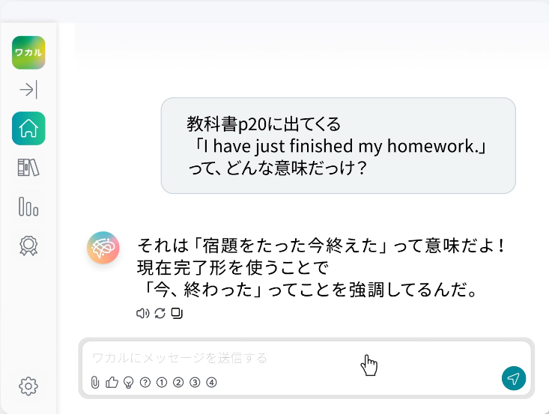This screenshot has height=414, width=549.
Task: Select the circled number 2 option
Action: coord(178,383)
